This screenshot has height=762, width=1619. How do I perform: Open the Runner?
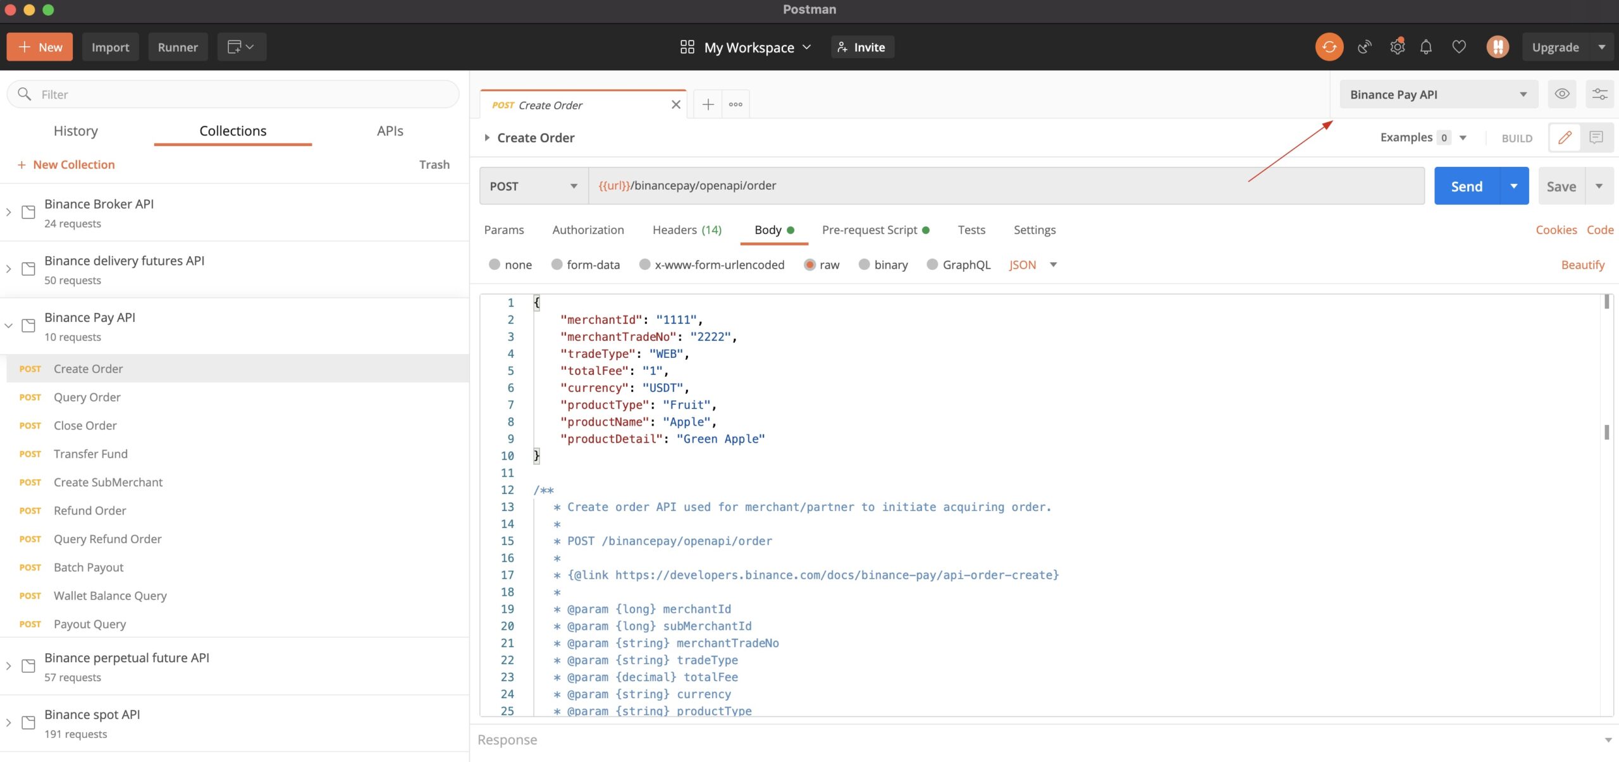pos(178,47)
